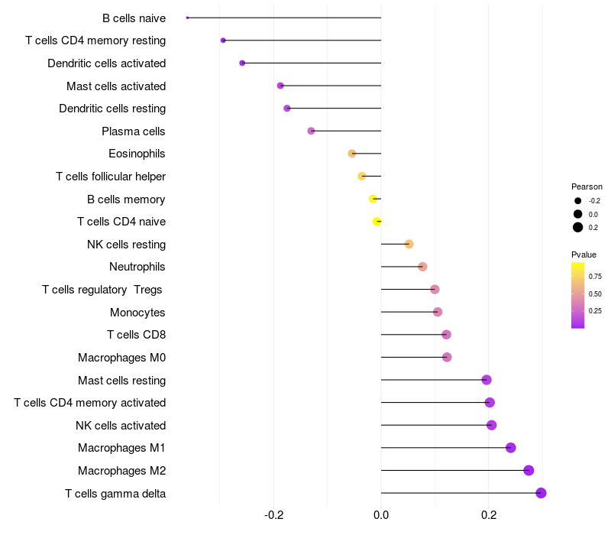
Task: Click the T cells gamma delta data point
Action: (541, 493)
